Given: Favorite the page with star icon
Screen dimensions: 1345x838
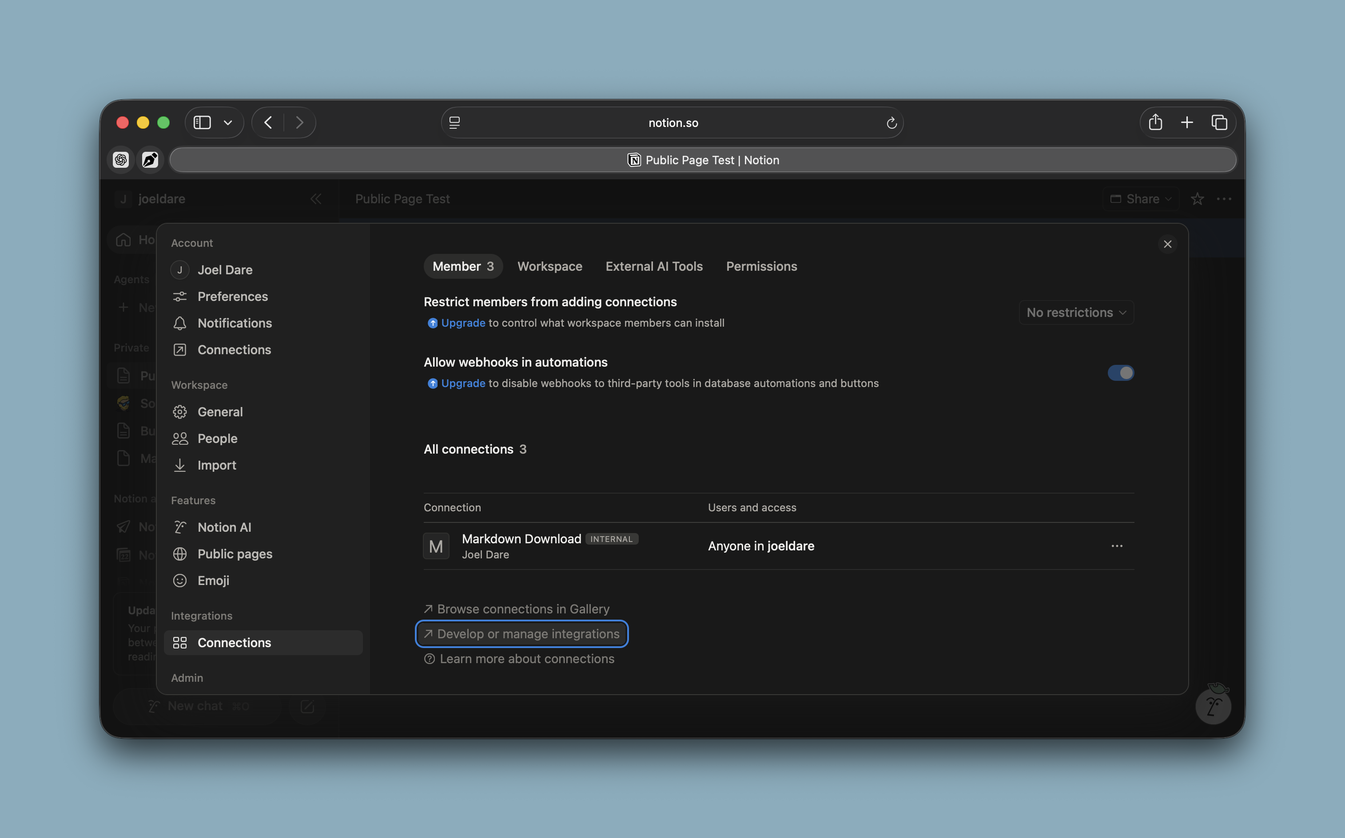Looking at the screenshot, I should point(1198,198).
